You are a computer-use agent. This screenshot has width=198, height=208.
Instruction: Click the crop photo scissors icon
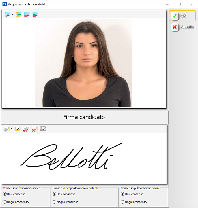click(27, 14)
